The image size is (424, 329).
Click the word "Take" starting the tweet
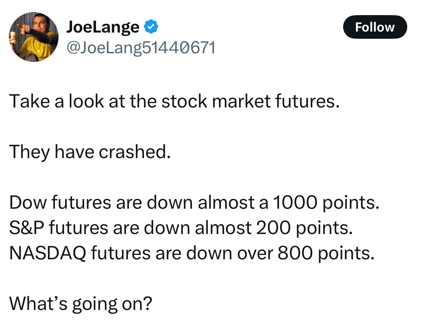(x=30, y=101)
